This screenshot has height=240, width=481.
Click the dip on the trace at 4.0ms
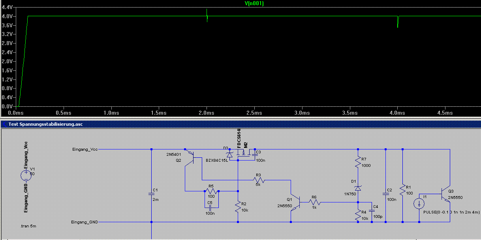click(x=398, y=21)
